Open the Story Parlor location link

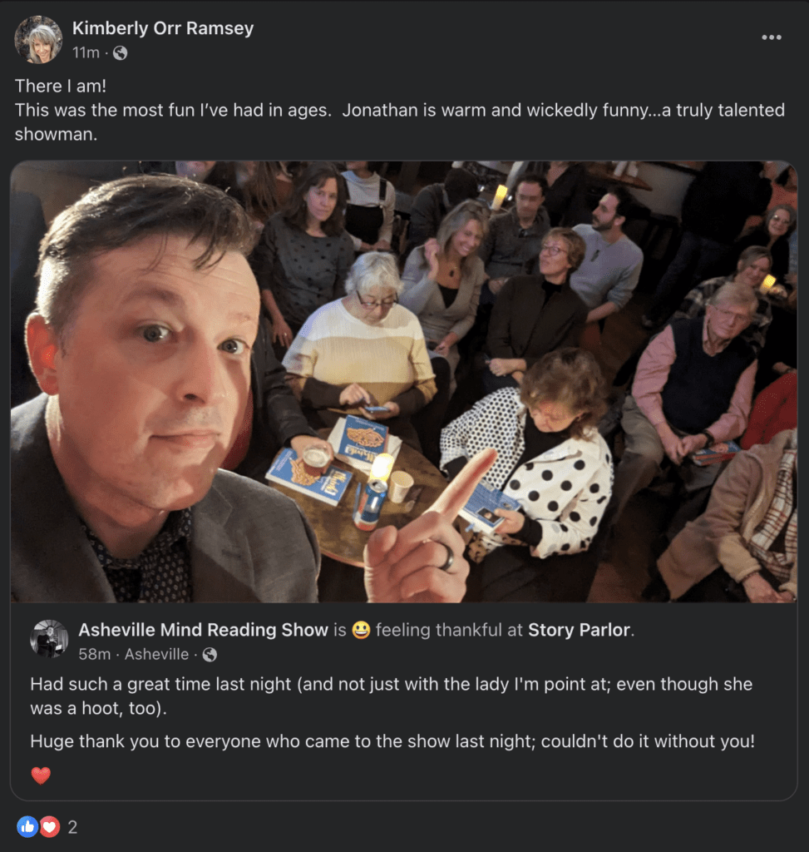pos(580,630)
